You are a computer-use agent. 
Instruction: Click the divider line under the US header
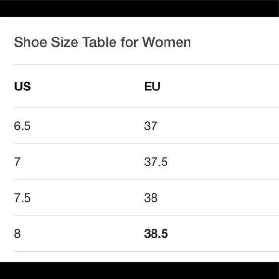pyautogui.click(x=146, y=108)
